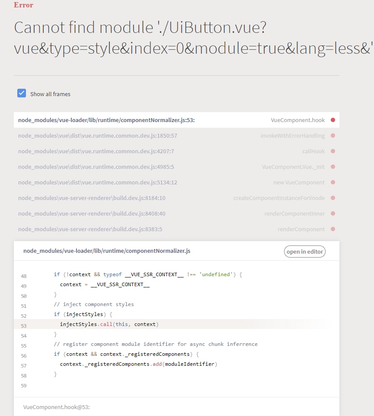Click the dot beside new VueComponent

pos(333,182)
